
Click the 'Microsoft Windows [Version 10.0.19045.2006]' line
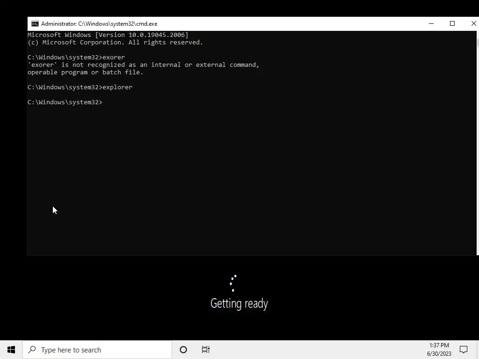point(108,35)
